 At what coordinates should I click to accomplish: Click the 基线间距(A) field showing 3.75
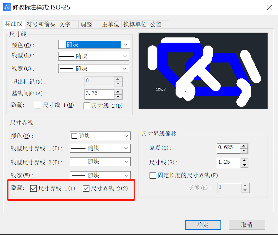[99, 94]
